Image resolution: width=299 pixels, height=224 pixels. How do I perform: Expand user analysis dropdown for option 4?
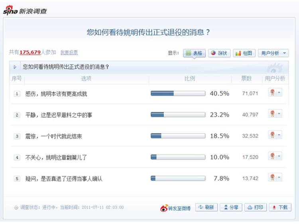(x=279, y=156)
